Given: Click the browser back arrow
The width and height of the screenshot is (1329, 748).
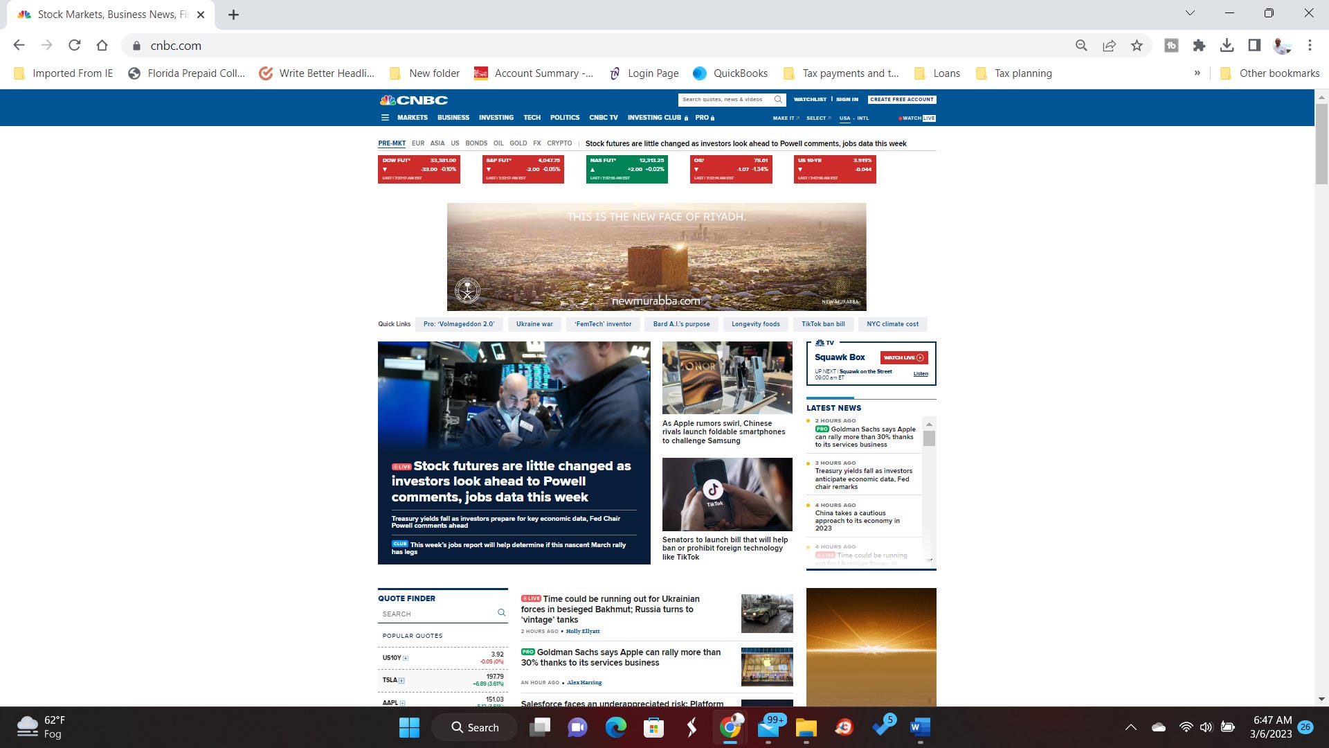Looking at the screenshot, I should 19,45.
